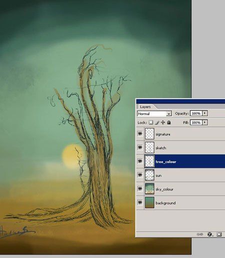The width and height of the screenshot is (225, 258).
Task: Open the Fill slider arrow
Action: pos(205,122)
